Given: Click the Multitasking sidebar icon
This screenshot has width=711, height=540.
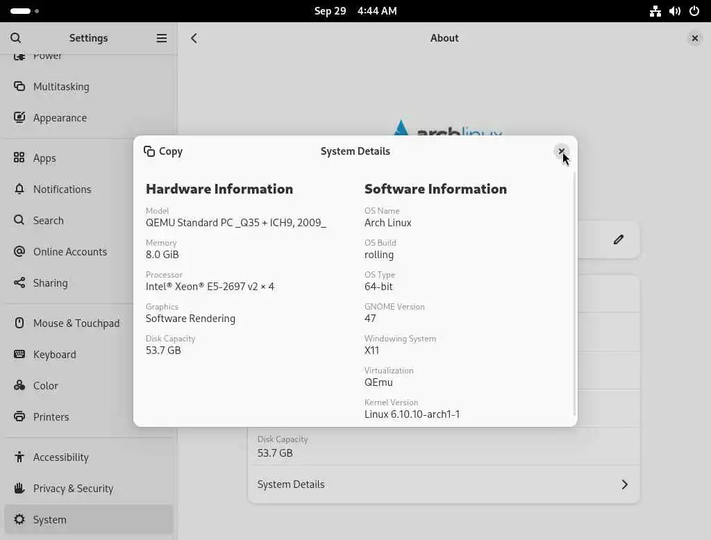Looking at the screenshot, I should tap(19, 86).
